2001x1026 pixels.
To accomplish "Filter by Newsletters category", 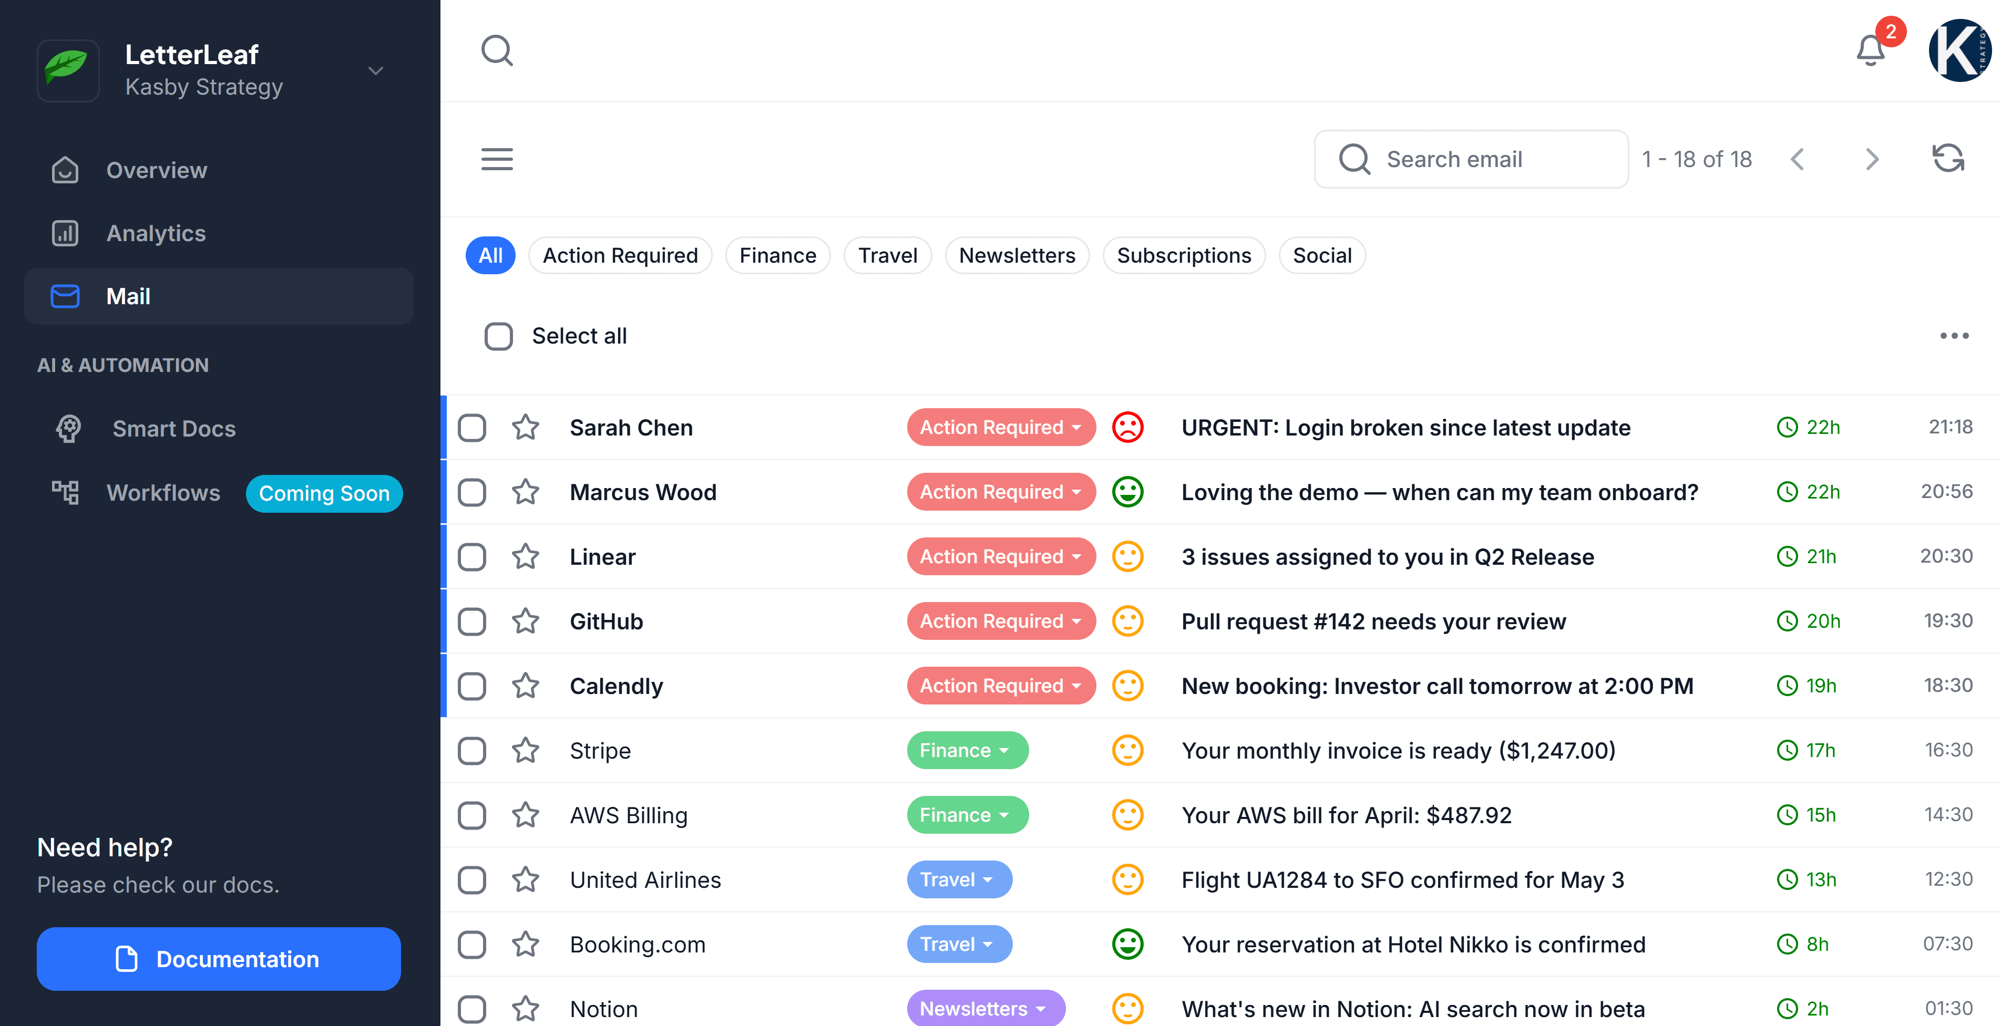I will (1017, 255).
